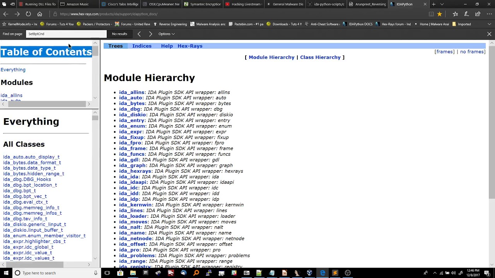Viewport: 495px width, 278px height.
Task: Go to previous find result
Action: (x=139, y=34)
